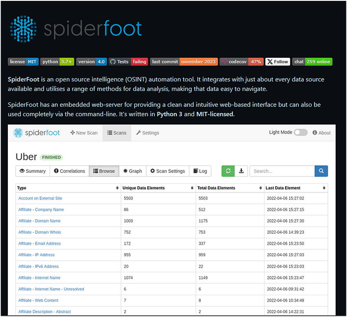Click the 5503 unique elements cell
347x317 pixels.
(158, 198)
